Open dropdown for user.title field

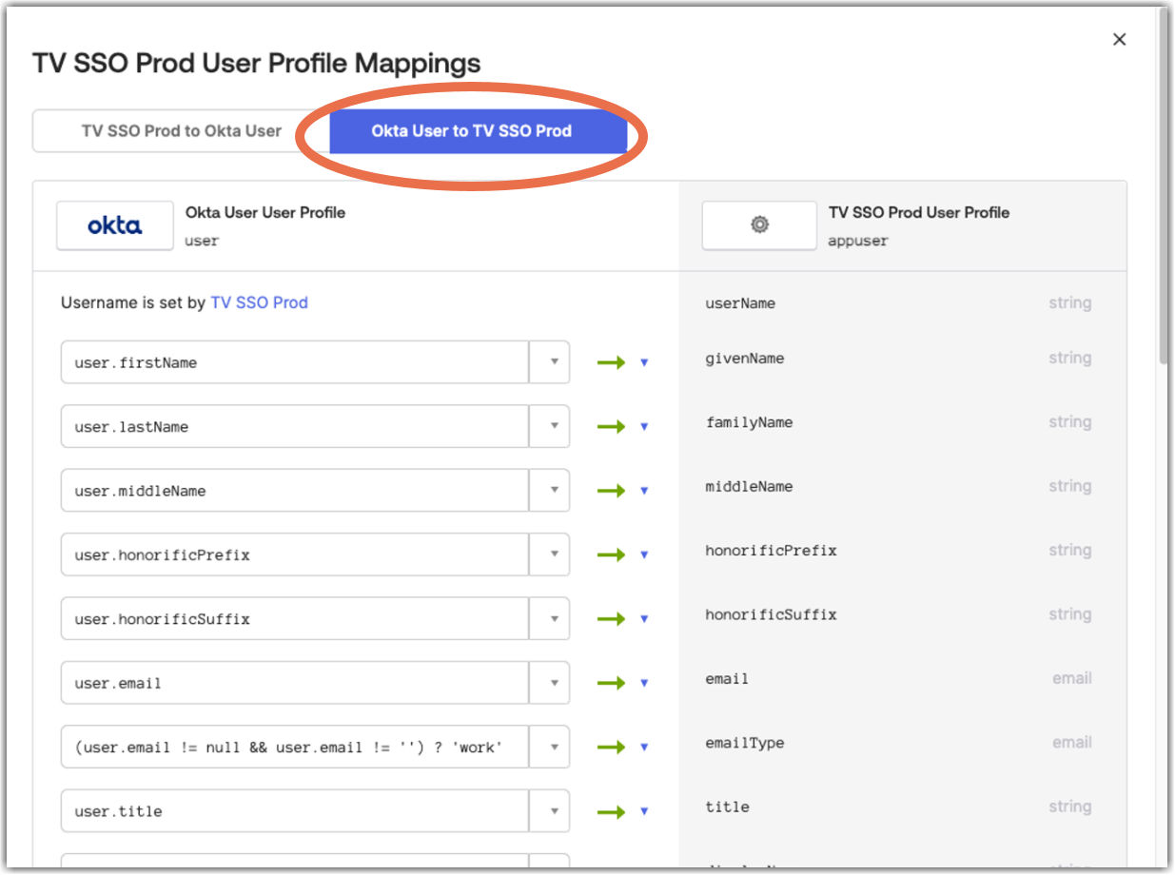coord(550,811)
